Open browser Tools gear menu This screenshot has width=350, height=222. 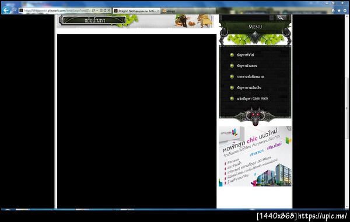(345, 10)
